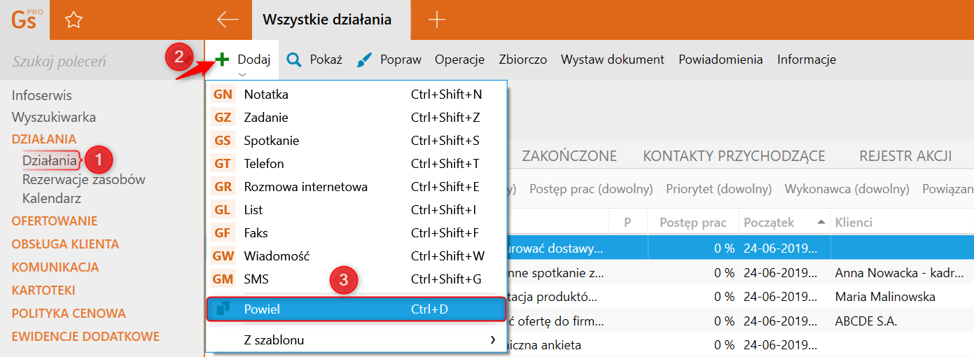Click the Powiel duplicate icon
Image resolution: width=974 pixels, height=357 pixels.
[x=223, y=309]
